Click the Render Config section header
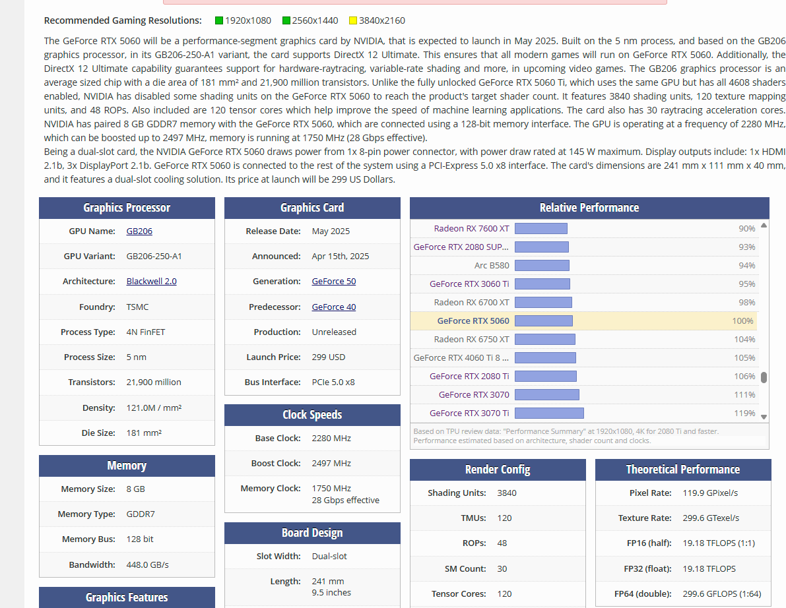 [x=498, y=470]
